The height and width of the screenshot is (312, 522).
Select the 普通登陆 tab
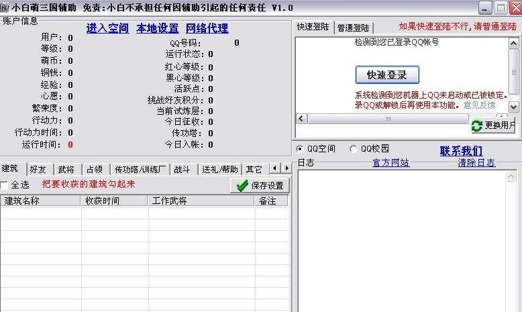(x=354, y=28)
